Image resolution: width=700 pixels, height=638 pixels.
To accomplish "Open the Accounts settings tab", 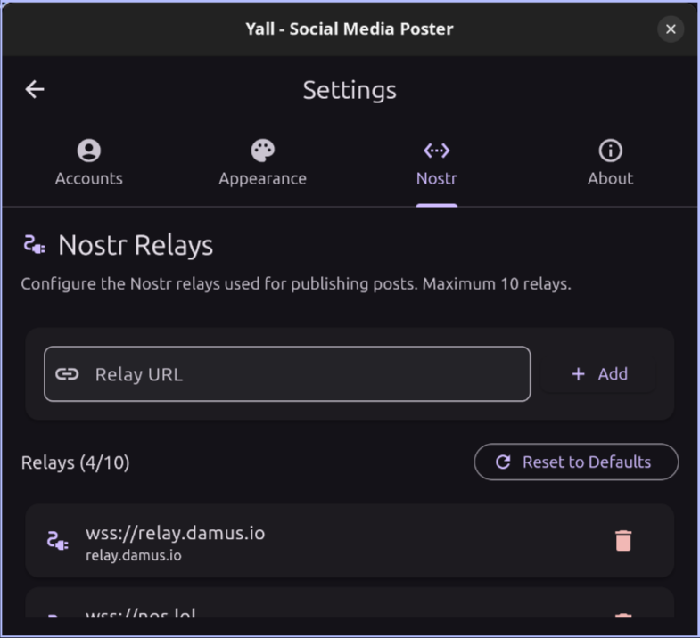I will click(89, 162).
